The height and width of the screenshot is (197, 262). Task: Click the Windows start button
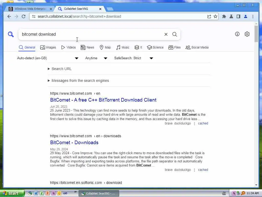[x=12, y=193]
